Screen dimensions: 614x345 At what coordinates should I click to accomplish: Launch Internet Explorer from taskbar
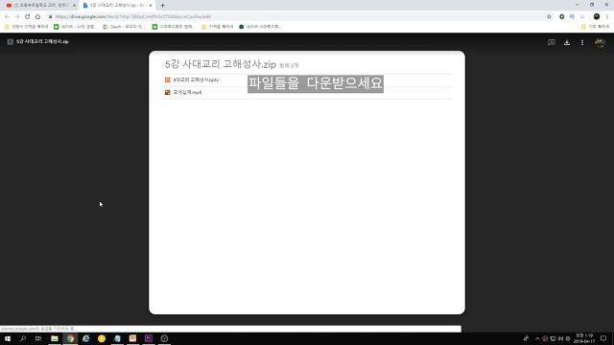point(85,338)
